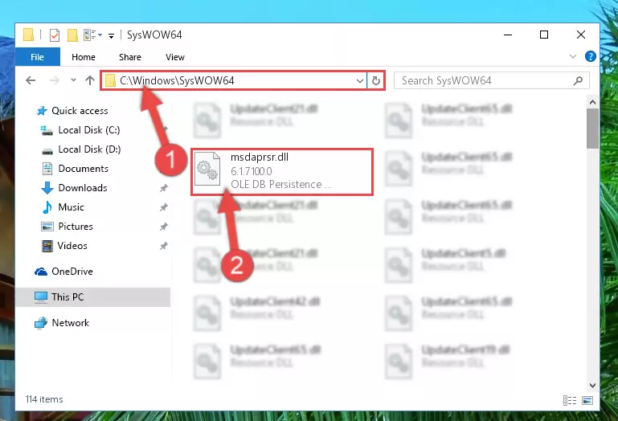
Task: Open Pictures folder in sidebar
Action: click(76, 227)
